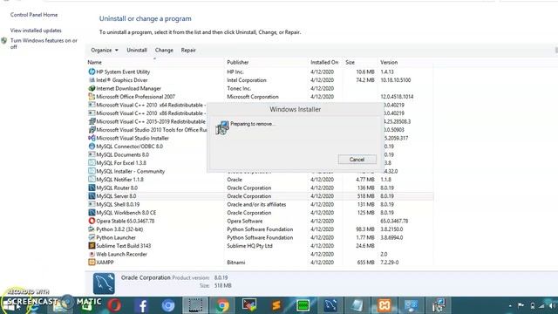Click the Opera Software publisher cell
Screen dimensions: 558x314
245,221
